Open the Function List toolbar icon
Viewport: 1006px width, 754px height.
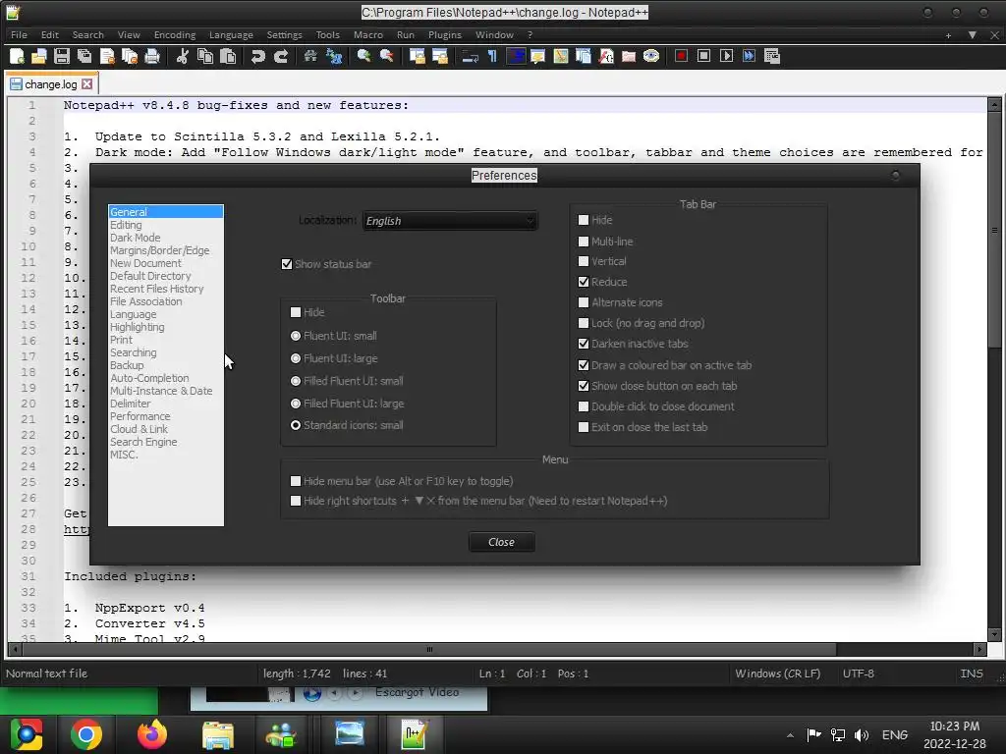coord(605,56)
